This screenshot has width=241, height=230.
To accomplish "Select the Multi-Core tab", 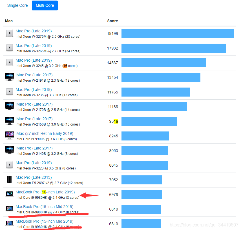I will tap(45, 5).
